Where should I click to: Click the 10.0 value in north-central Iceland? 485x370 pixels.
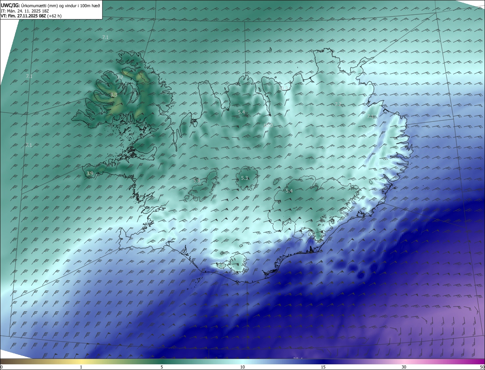pos(268,125)
